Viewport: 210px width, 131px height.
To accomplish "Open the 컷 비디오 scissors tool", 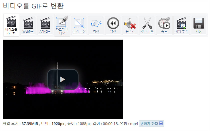I will pyautogui.click(x=147, y=25).
